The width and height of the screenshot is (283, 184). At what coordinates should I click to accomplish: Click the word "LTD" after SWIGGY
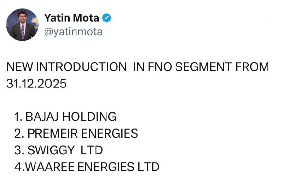point(92,150)
